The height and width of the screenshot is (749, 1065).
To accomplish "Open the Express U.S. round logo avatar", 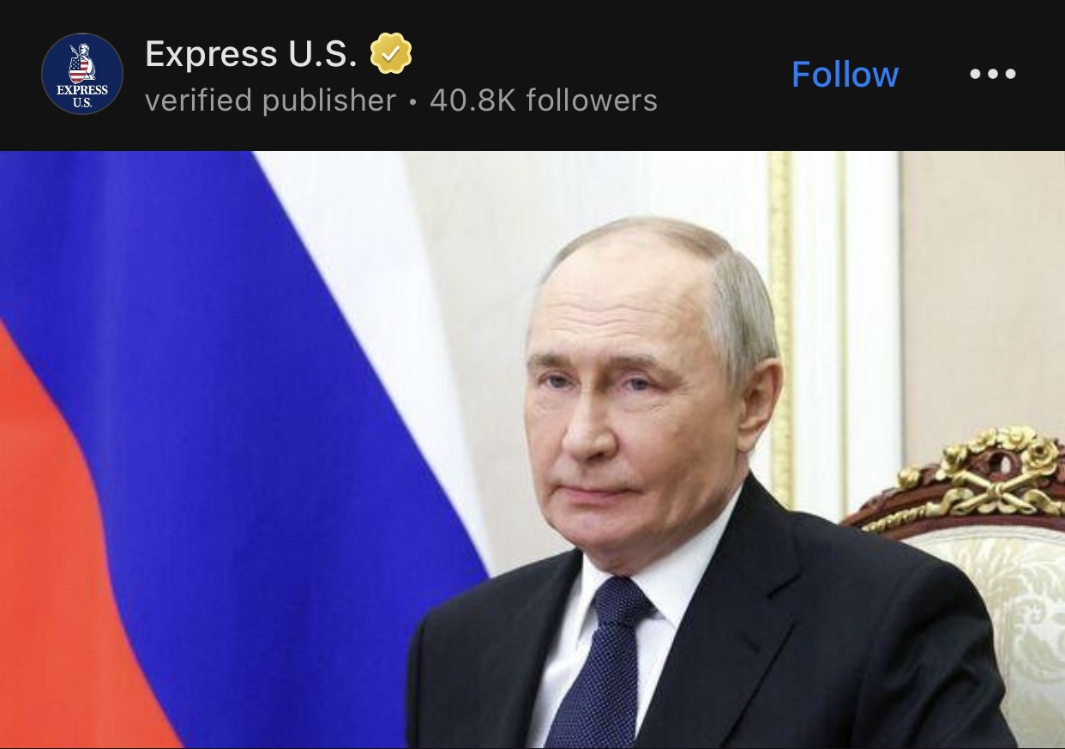I will point(82,75).
